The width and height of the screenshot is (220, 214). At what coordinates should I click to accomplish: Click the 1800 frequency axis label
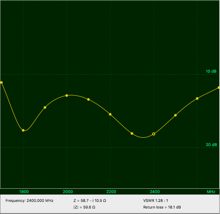tap(24, 192)
